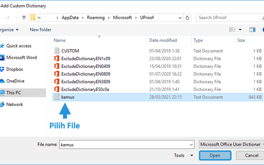Viewport: 264px width, 165px height.
Task: Refresh the UProof folder listing
Action: (x=187, y=18)
